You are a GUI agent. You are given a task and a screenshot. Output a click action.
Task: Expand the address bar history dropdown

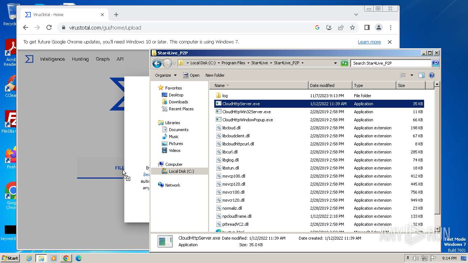[335, 63]
